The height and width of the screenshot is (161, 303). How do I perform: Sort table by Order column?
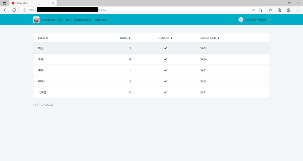coord(125,38)
